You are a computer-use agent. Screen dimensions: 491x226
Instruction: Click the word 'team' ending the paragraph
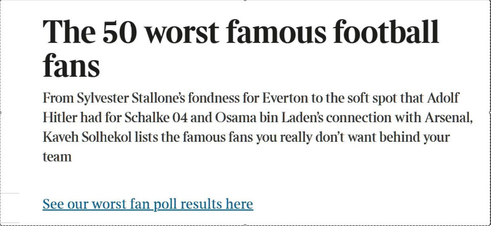coord(57,157)
